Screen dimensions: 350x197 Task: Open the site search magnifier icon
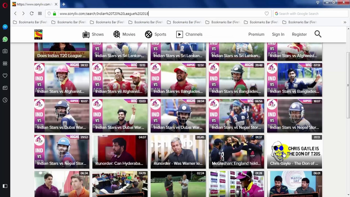point(318,34)
